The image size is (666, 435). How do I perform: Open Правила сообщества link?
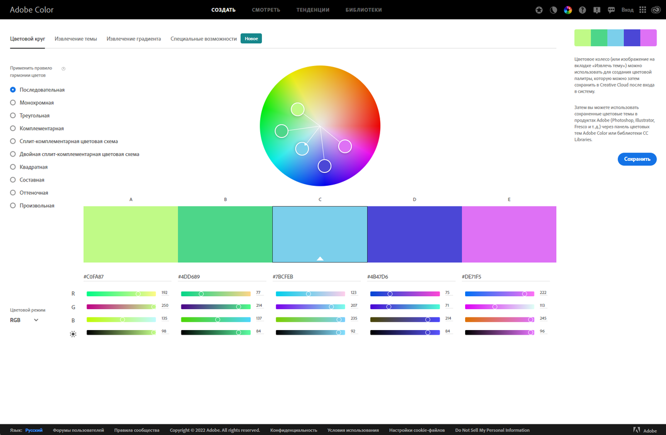click(137, 430)
